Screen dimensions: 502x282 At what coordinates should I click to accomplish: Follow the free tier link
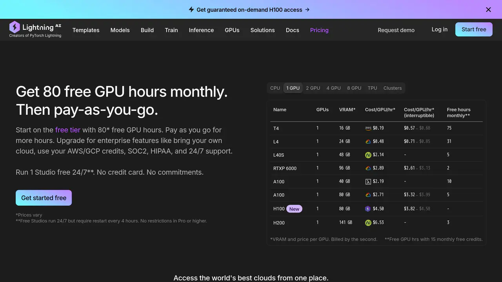pos(67,130)
